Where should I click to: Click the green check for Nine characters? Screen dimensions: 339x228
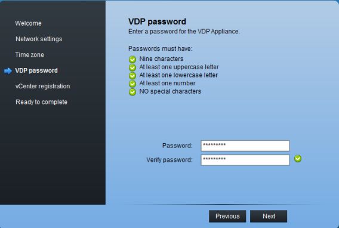132,59
